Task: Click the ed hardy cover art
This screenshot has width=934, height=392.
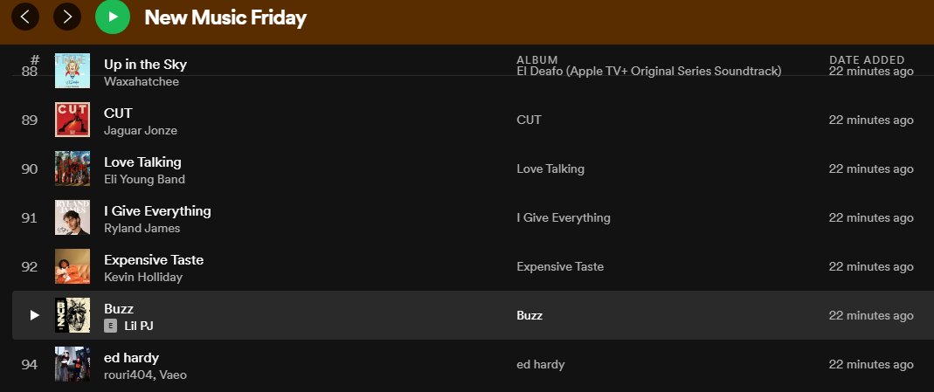Action: pos(73,364)
